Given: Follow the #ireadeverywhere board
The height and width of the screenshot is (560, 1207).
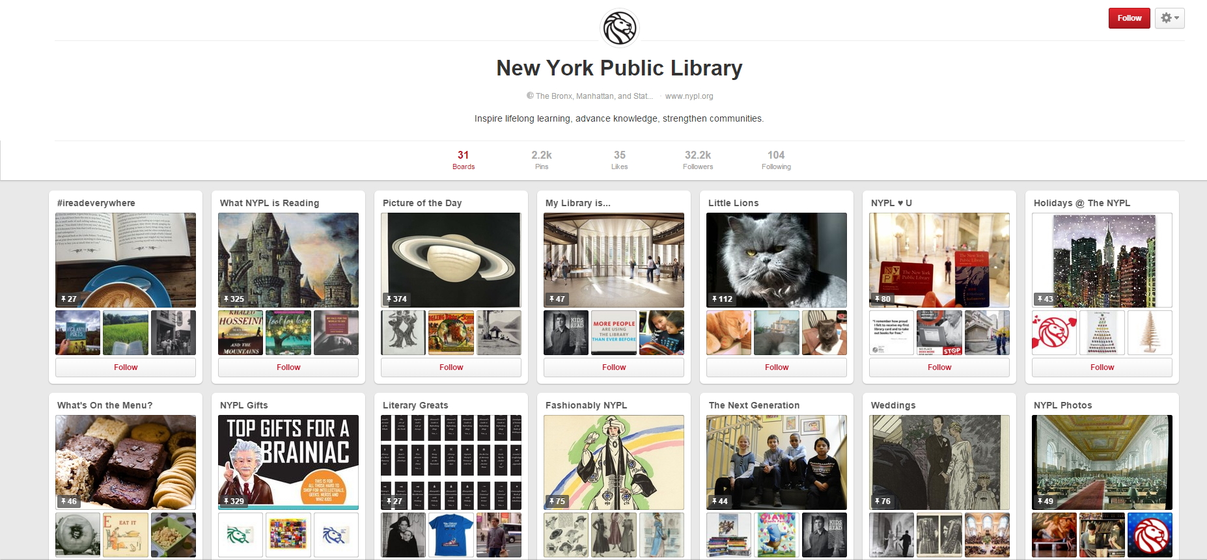Looking at the screenshot, I should 126,367.
